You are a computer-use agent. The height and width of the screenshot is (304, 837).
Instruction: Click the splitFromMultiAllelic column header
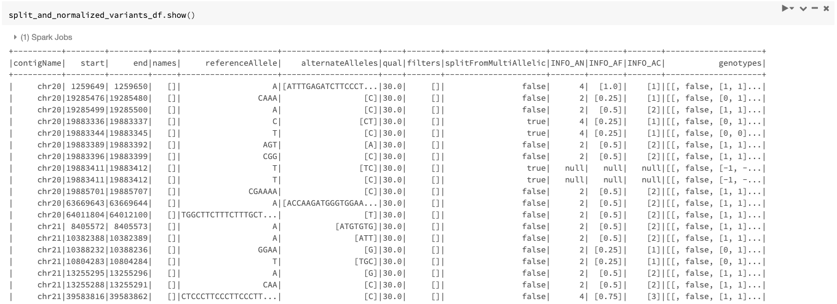click(495, 63)
